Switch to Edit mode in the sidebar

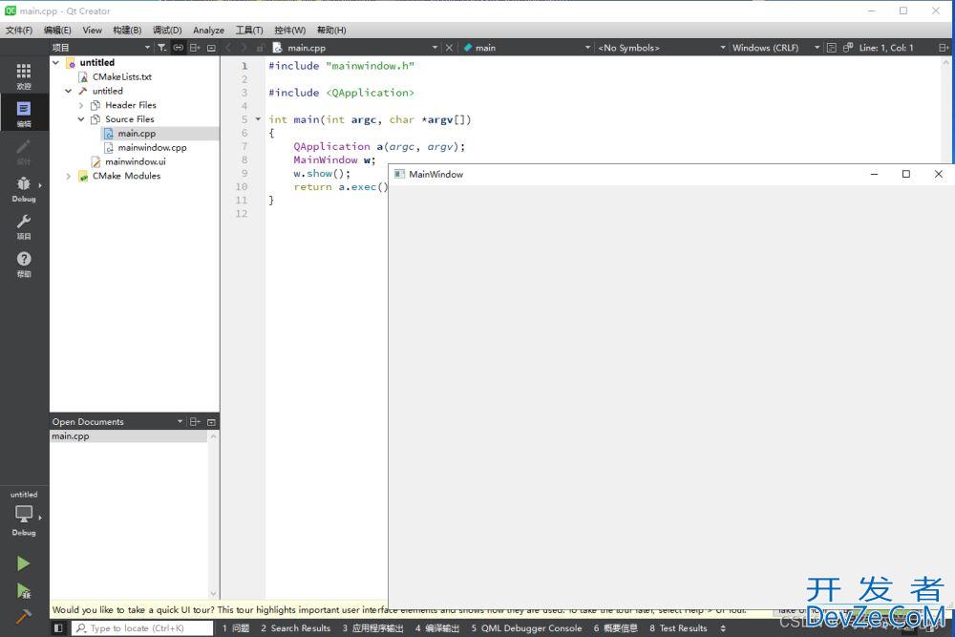(24, 114)
